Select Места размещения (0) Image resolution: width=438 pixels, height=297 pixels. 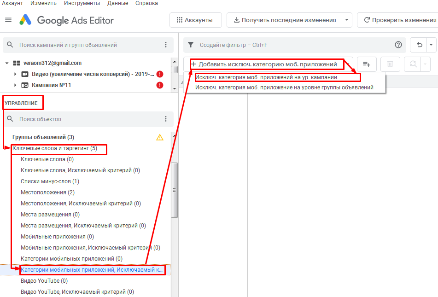click(50, 214)
